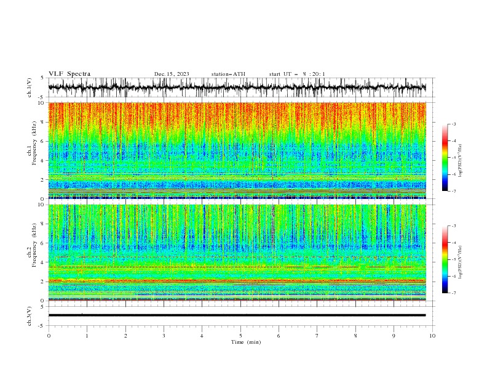The image size is (487, 377).
Task: Click ch.1 frequency axis tick "2"
Action: point(43,179)
